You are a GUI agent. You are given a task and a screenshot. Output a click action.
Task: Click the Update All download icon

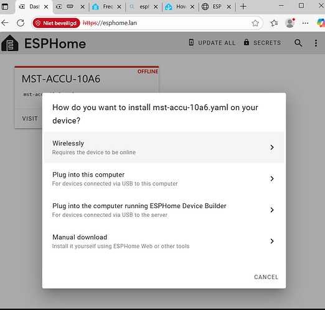(191, 42)
